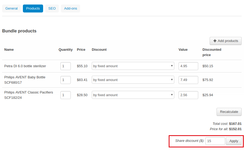Click quantity field for AVENT Baby Bottle
The width and height of the screenshot is (244, 153).
[x=65, y=80]
